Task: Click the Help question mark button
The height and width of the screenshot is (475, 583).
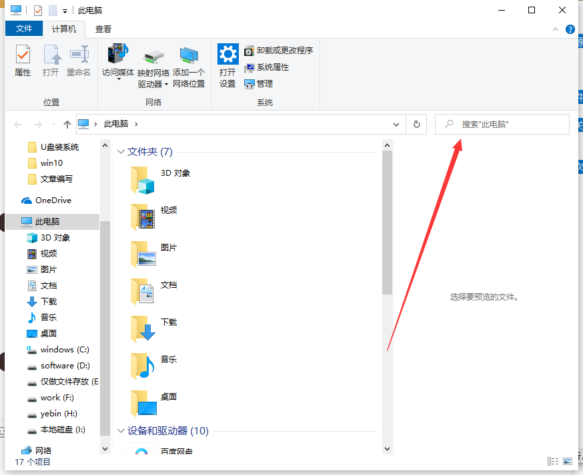Action: click(572, 29)
